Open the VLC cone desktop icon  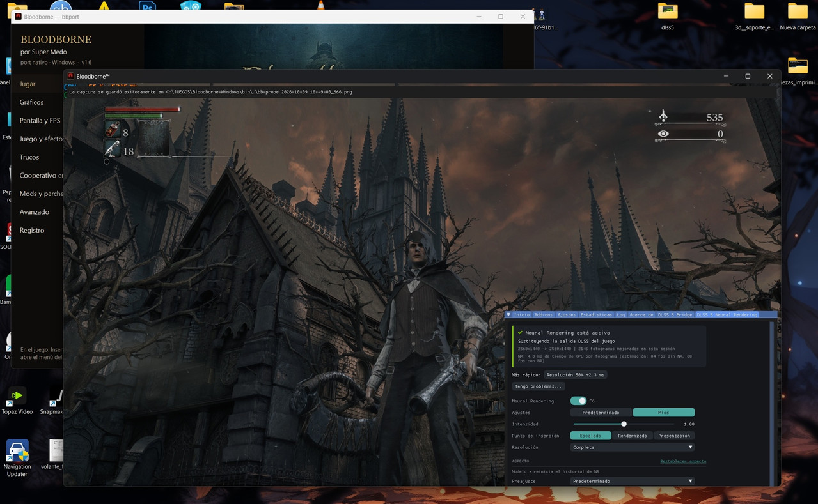[320, 6]
